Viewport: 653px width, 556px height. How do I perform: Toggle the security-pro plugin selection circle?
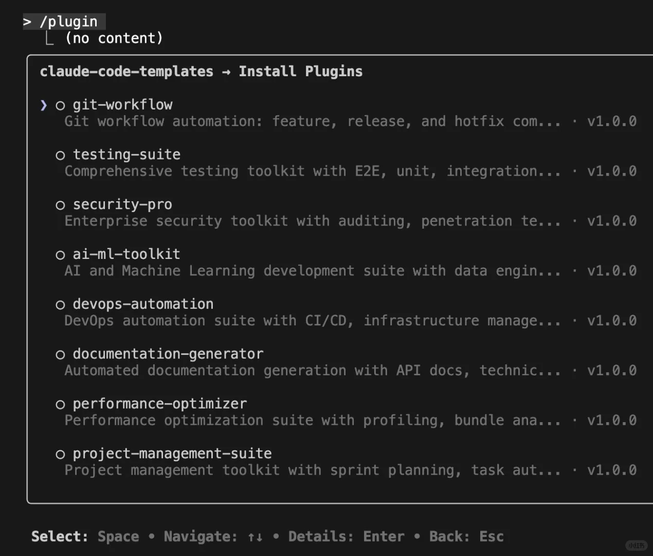point(60,205)
